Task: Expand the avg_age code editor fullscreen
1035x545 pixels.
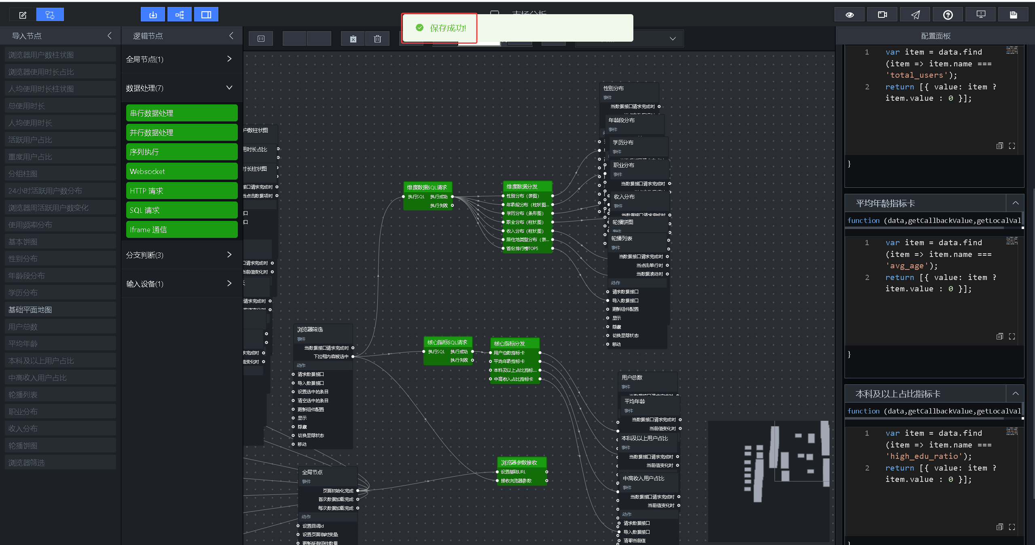Action: click(1012, 336)
